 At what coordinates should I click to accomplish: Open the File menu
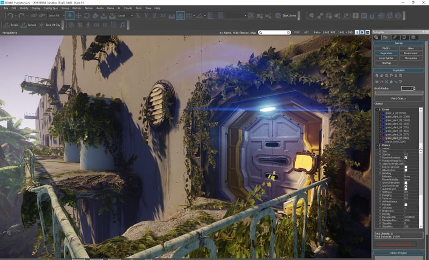tap(6, 8)
